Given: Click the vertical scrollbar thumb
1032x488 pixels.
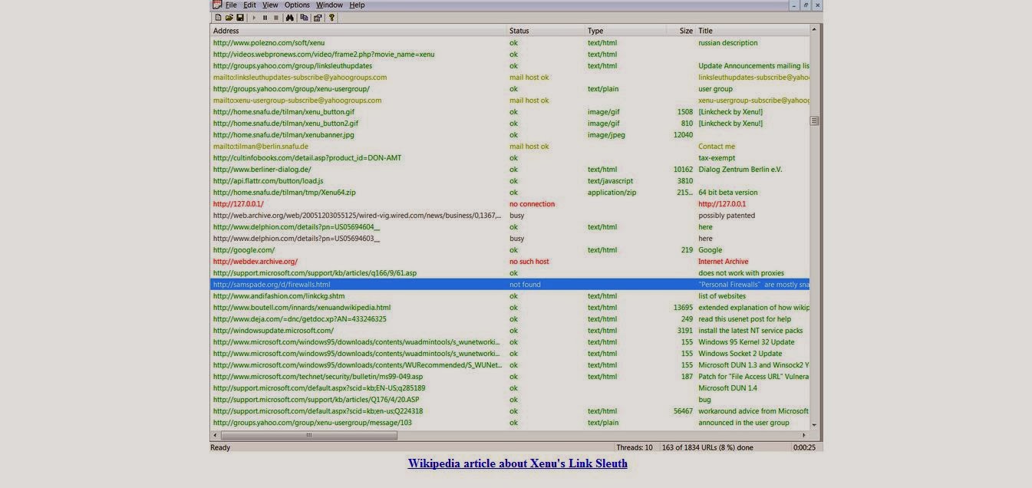Looking at the screenshot, I should point(814,120).
